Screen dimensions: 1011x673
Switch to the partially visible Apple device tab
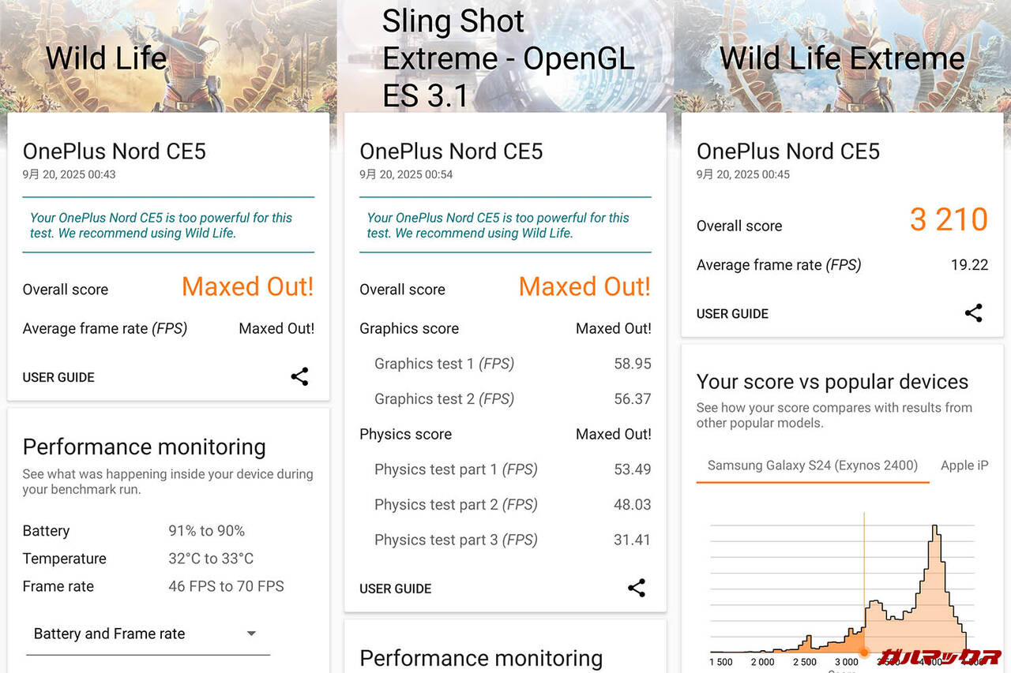coord(964,465)
